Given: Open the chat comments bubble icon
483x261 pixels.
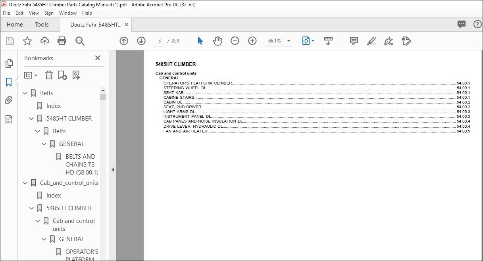Looking at the screenshot, I should tap(462, 24).
